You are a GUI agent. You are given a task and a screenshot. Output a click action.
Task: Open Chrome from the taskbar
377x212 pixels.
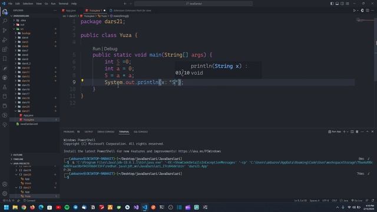pyautogui.click(x=24, y=207)
